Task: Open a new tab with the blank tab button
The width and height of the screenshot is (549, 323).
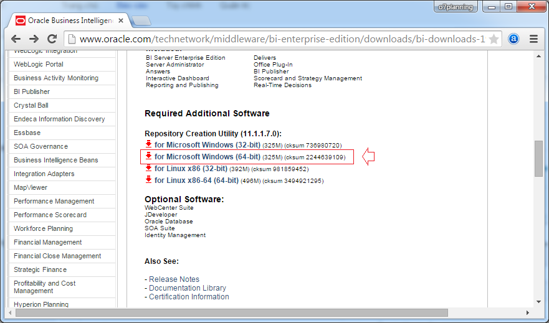Action: (x=141, y=21)
